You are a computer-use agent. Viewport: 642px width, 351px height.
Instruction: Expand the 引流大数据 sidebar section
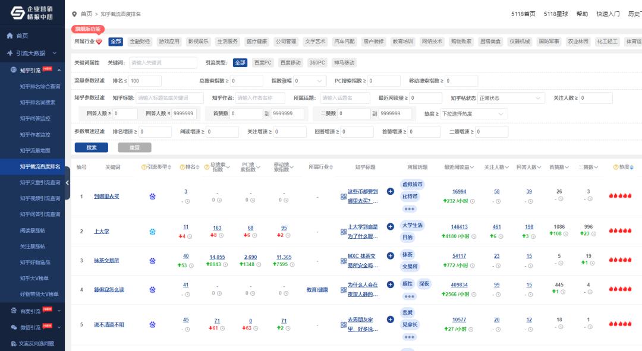click(x=32, y=53)
